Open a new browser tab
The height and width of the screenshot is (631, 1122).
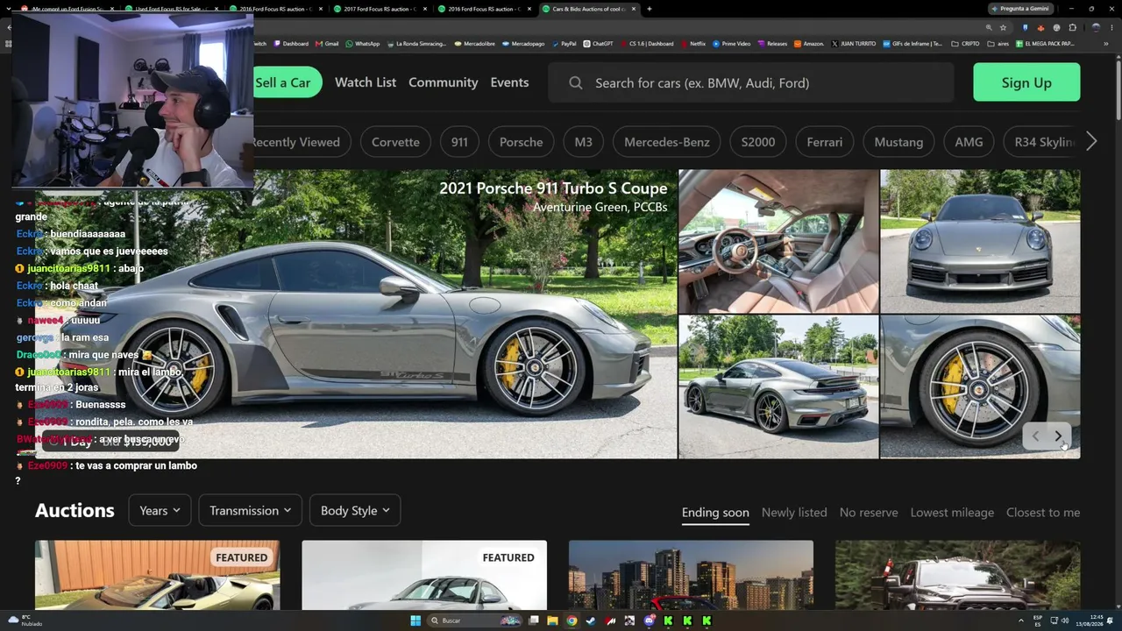point(649,9)
